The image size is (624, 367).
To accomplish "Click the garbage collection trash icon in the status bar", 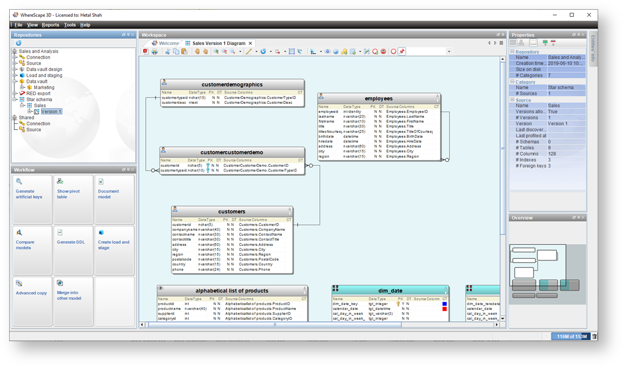I will click(x=594, y=336).
